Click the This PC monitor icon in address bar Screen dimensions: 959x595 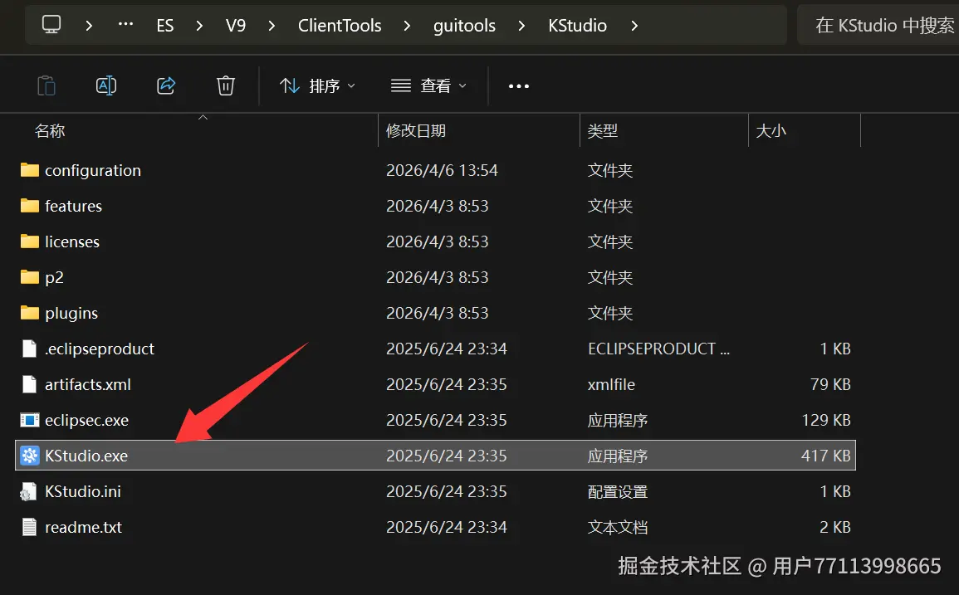coord(51,25)
